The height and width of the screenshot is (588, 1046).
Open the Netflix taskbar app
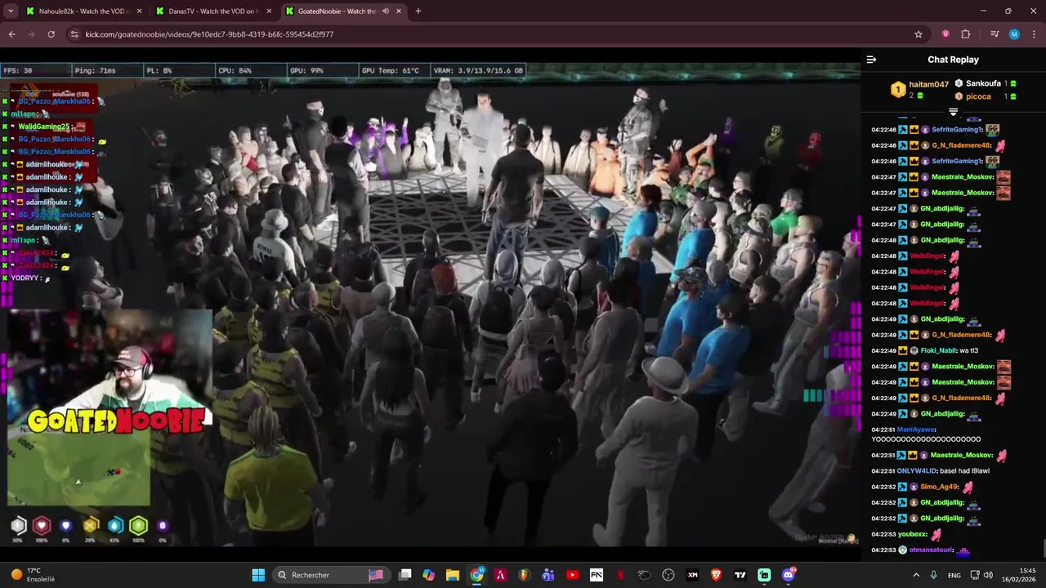[620, 575]
